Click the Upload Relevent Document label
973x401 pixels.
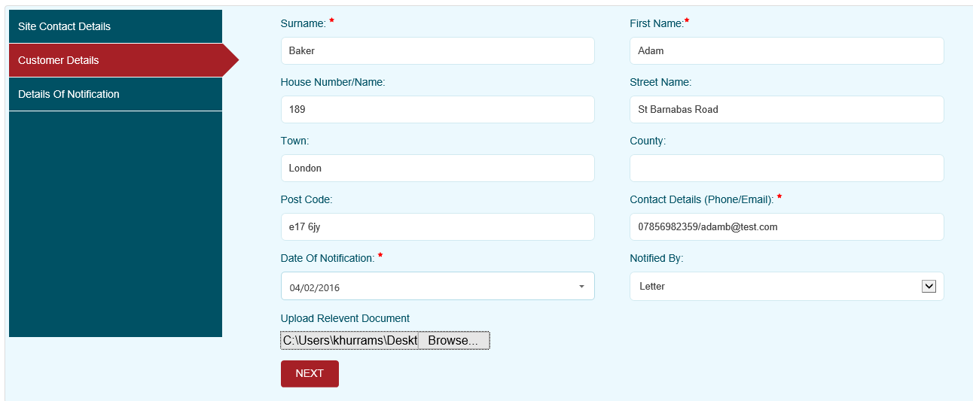(x=345, y=318)
